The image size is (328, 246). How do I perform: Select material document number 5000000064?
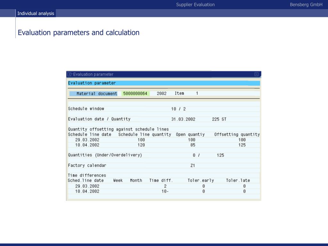[x=135, y=94]
